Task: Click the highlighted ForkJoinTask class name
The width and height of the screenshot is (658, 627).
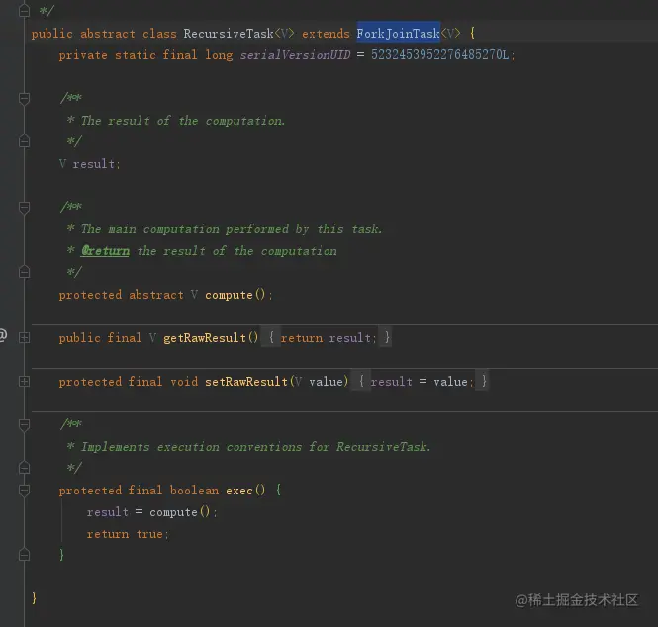Action: (x=398, y=33)
